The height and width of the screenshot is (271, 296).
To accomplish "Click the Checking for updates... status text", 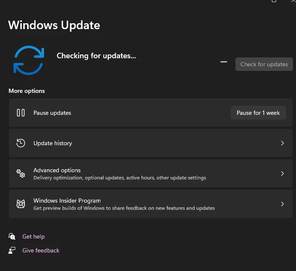I will [x=96, y=56].
